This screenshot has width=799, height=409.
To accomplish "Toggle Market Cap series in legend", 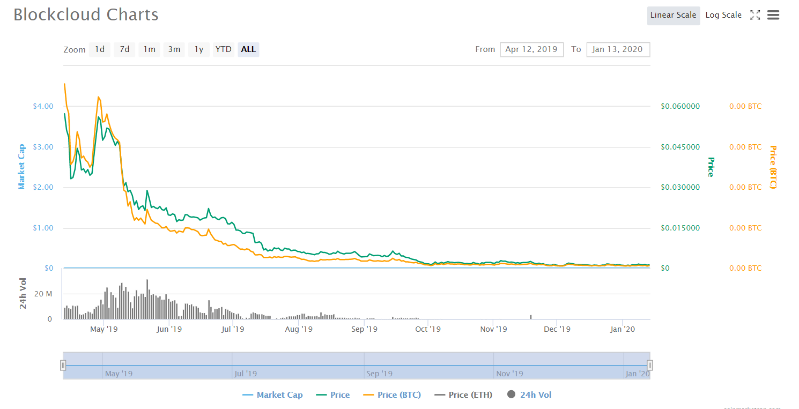I will tap(272, 395).
